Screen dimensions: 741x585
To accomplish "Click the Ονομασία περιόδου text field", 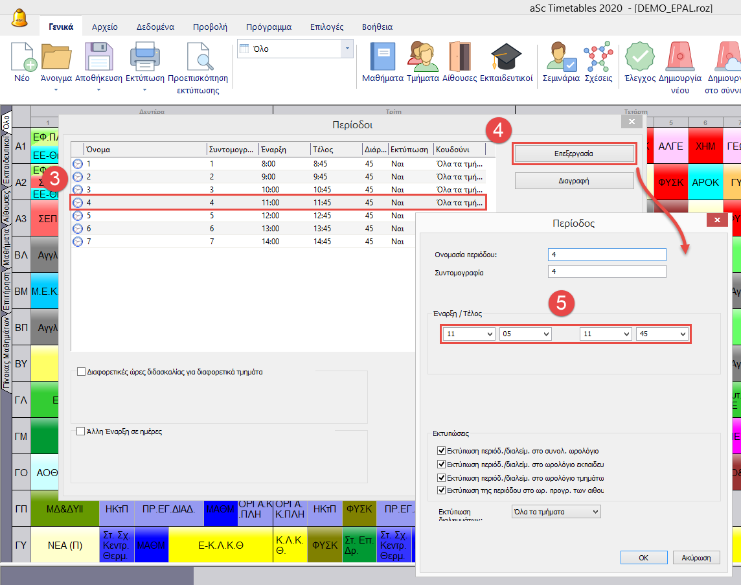I will (606, 254).
